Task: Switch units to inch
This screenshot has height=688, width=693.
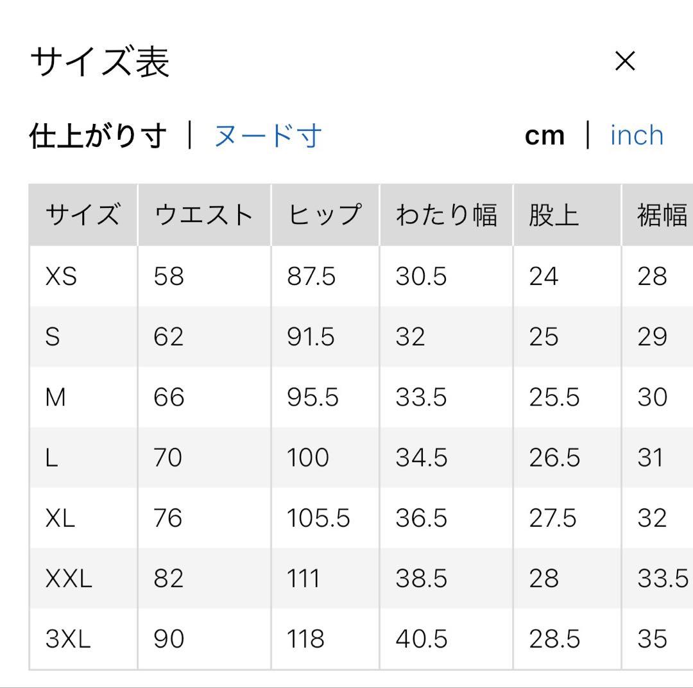Action: [637, 136]
